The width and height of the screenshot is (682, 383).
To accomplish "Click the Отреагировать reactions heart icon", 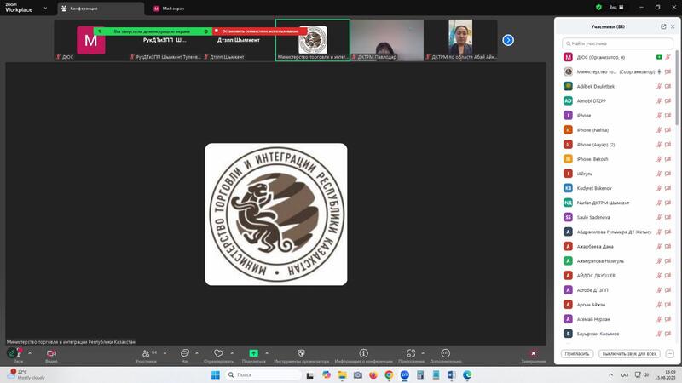I will pyautogui.click(x=218, y=352).
